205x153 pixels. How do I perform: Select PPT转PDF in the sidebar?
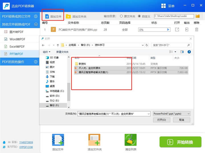click(20, 54)
